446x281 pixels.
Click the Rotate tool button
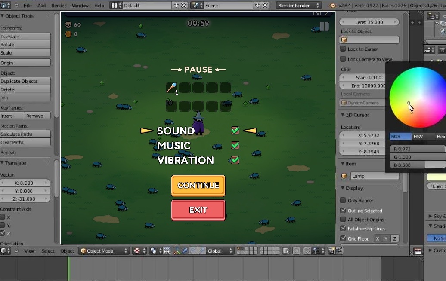tap(25, 45)
